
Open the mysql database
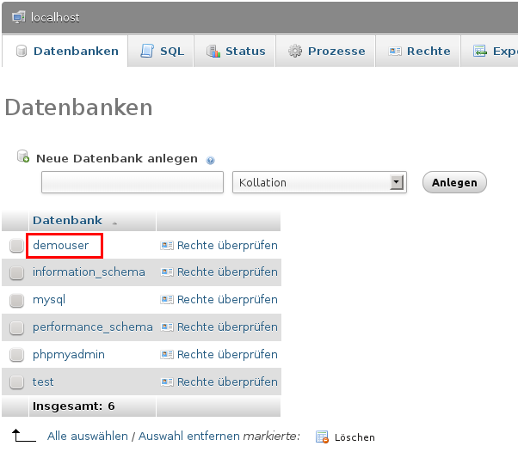[x=49, y=300]
